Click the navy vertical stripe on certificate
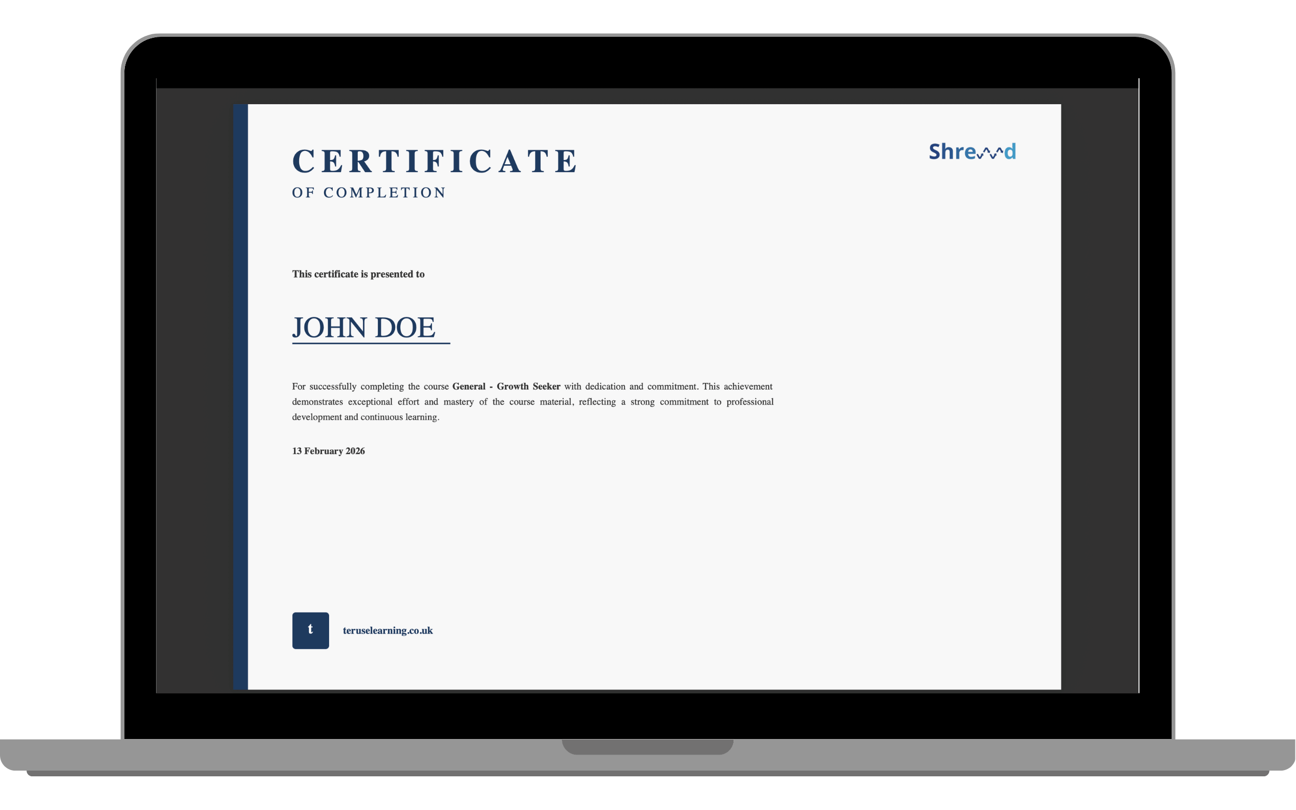 pyautogui.click(x=241, y=396)
